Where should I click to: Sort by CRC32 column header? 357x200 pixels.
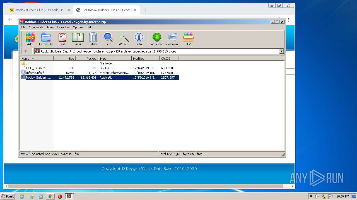[x=169, y=58]
